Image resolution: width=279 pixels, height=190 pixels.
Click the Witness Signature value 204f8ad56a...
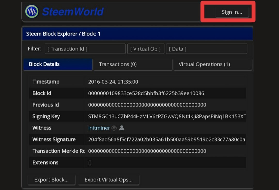click(x=167, y=140)
